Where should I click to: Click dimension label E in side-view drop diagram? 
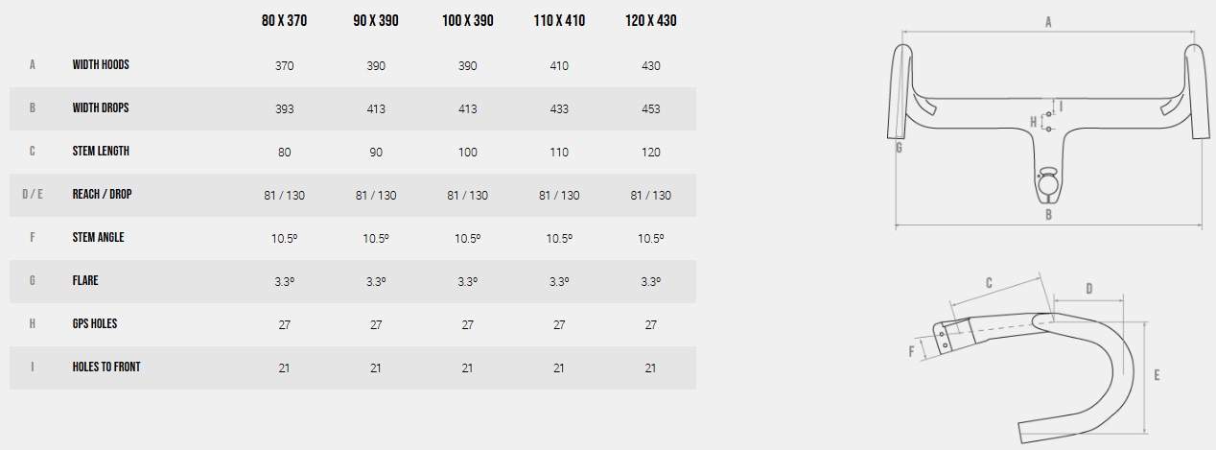point(1157,376)
